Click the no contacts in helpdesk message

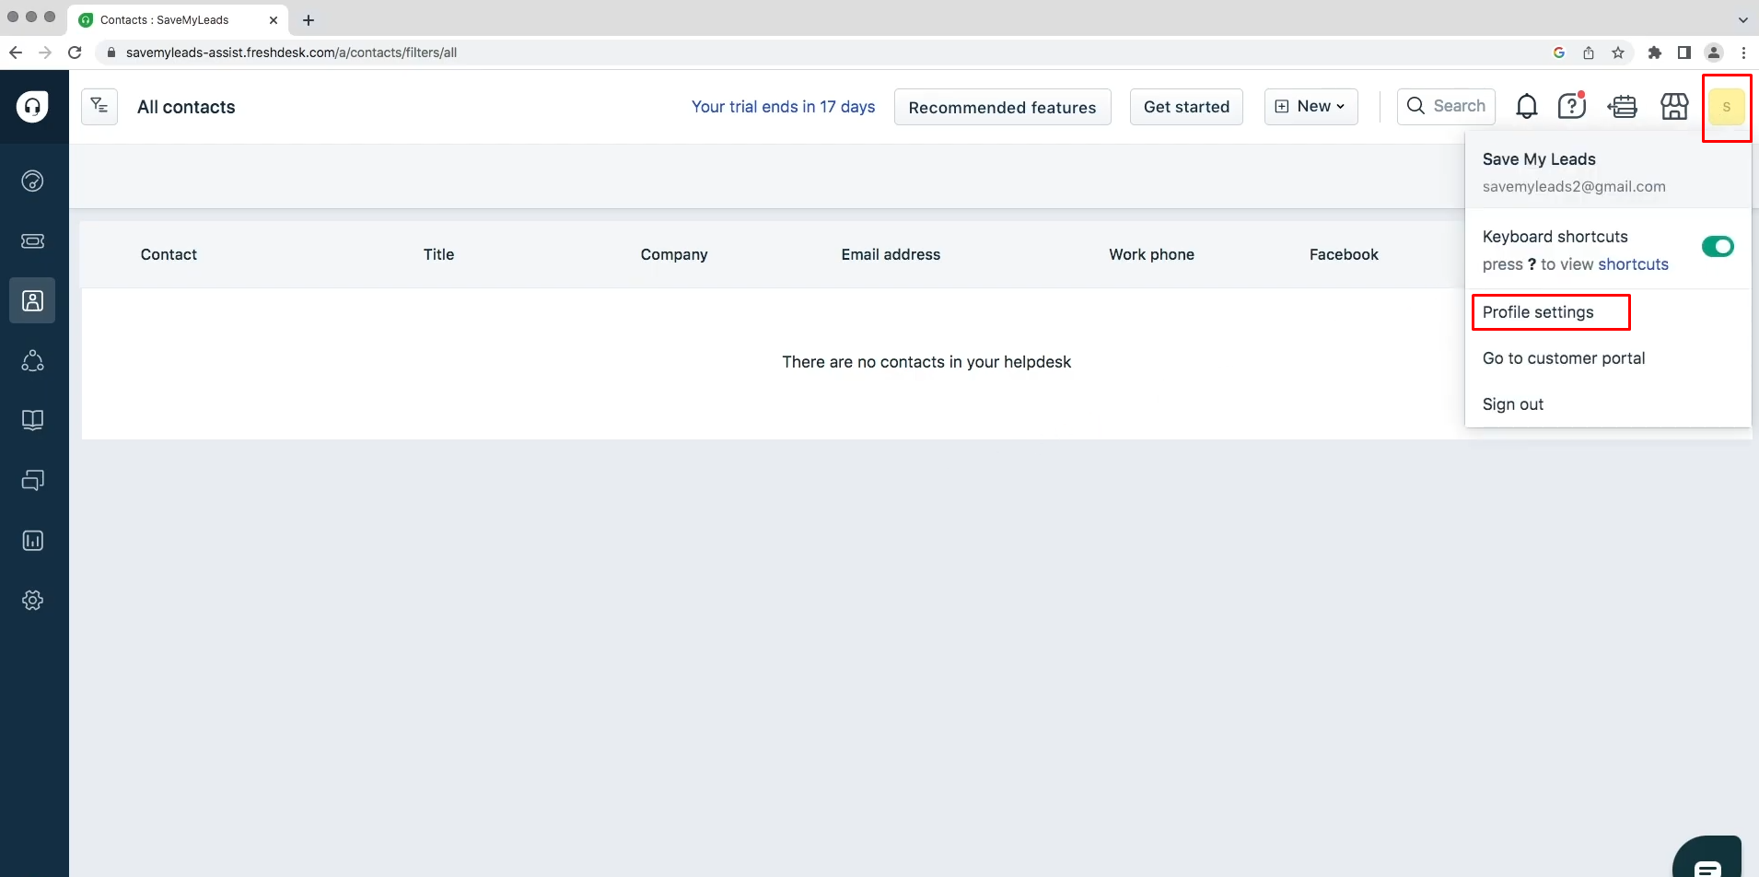point(926,362)
